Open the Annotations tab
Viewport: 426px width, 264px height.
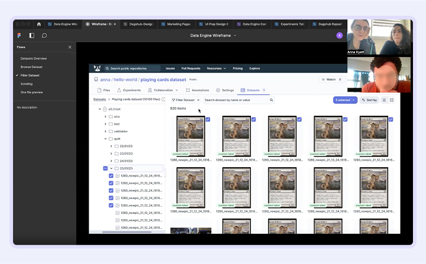[x=198, y=90]
